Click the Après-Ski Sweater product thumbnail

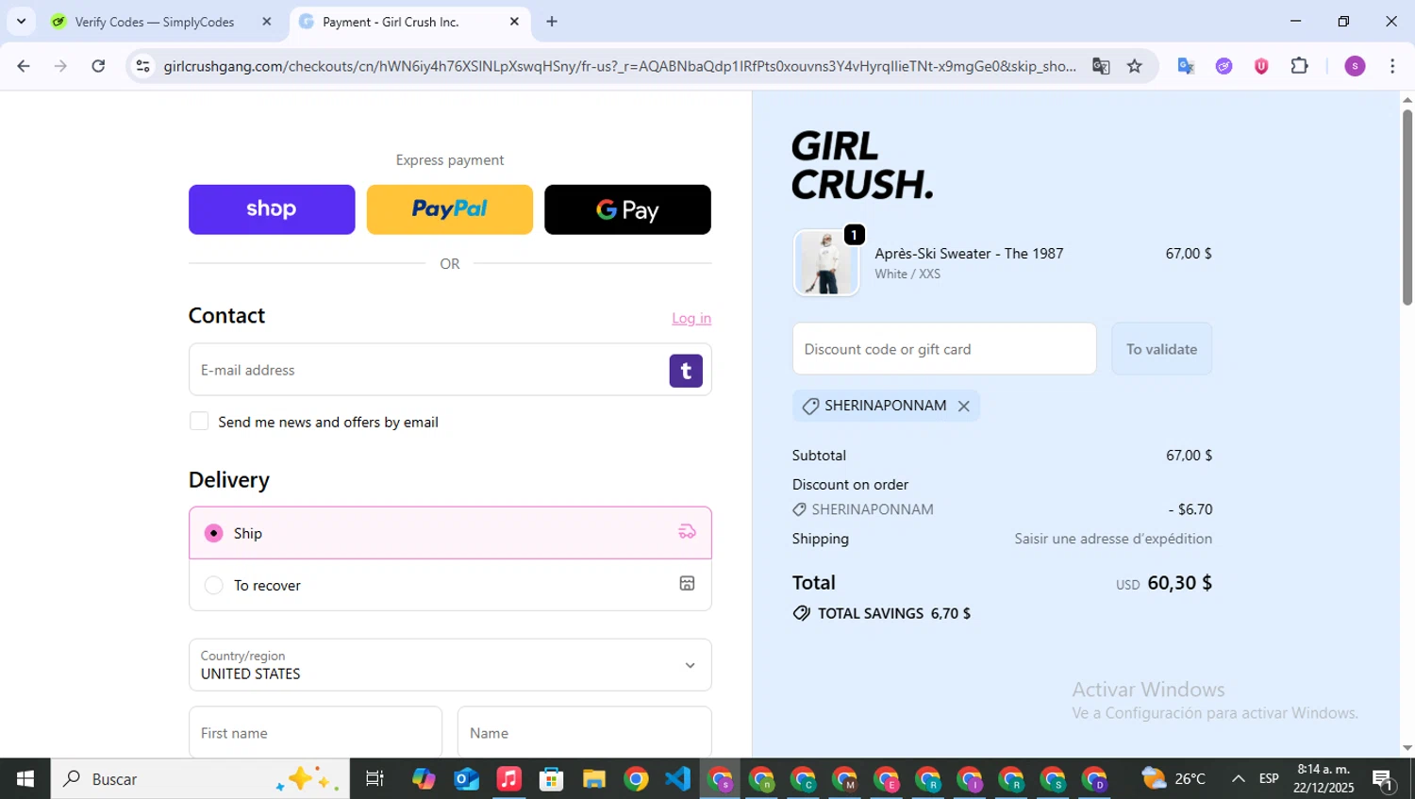point(826,263)
